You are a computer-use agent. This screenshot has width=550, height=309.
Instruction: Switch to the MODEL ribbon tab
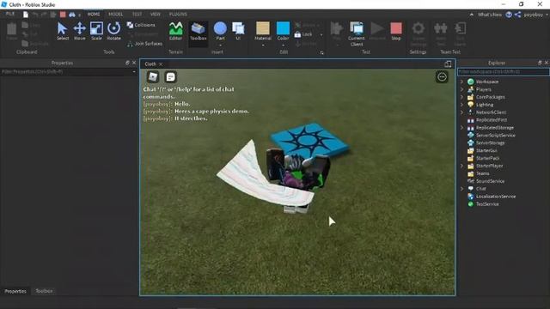pos(115,14)
